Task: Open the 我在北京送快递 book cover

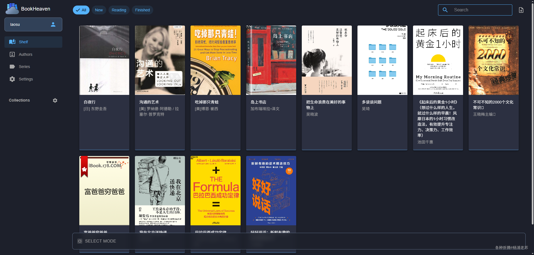Action: point(160,191)
